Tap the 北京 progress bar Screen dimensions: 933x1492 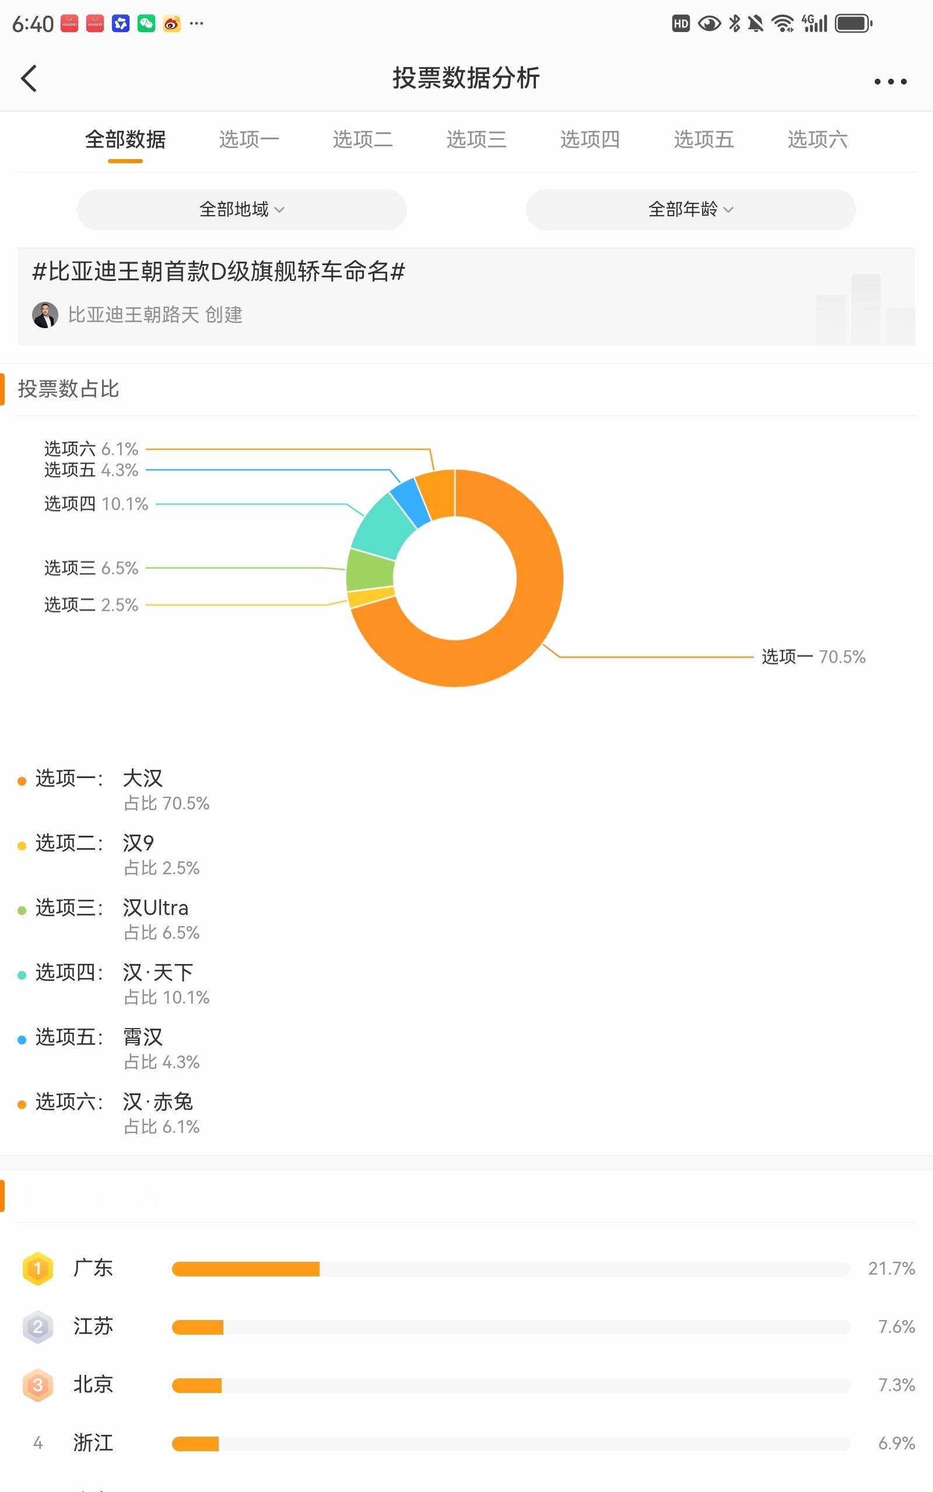pyautogui.click(x=511, y=1385)
